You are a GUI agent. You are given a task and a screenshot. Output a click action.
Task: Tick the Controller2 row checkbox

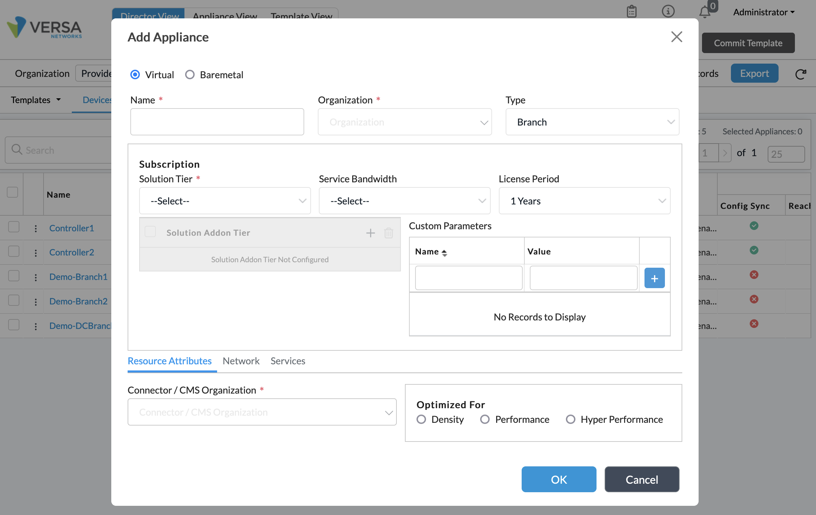click(14, 251)
